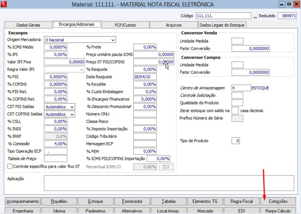Viewport: 301px width, 214px height.
Task: Click the Classe Risco input field
Action: [145, 121]
